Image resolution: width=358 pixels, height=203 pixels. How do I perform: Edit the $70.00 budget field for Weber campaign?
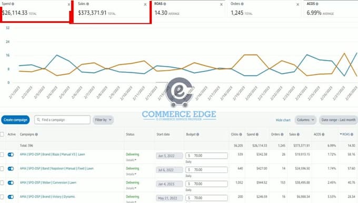pos(206,184)
